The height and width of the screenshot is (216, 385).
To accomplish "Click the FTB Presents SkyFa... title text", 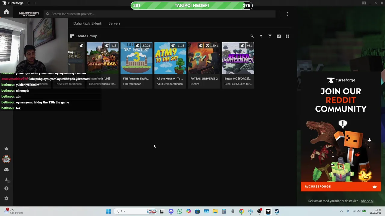I will tap(136, 79).
